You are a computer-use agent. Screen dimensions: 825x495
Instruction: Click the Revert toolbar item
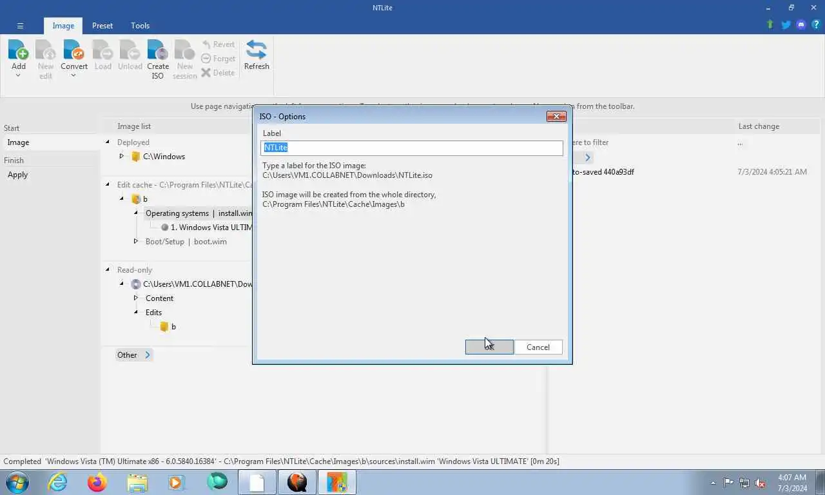(218, 44)
